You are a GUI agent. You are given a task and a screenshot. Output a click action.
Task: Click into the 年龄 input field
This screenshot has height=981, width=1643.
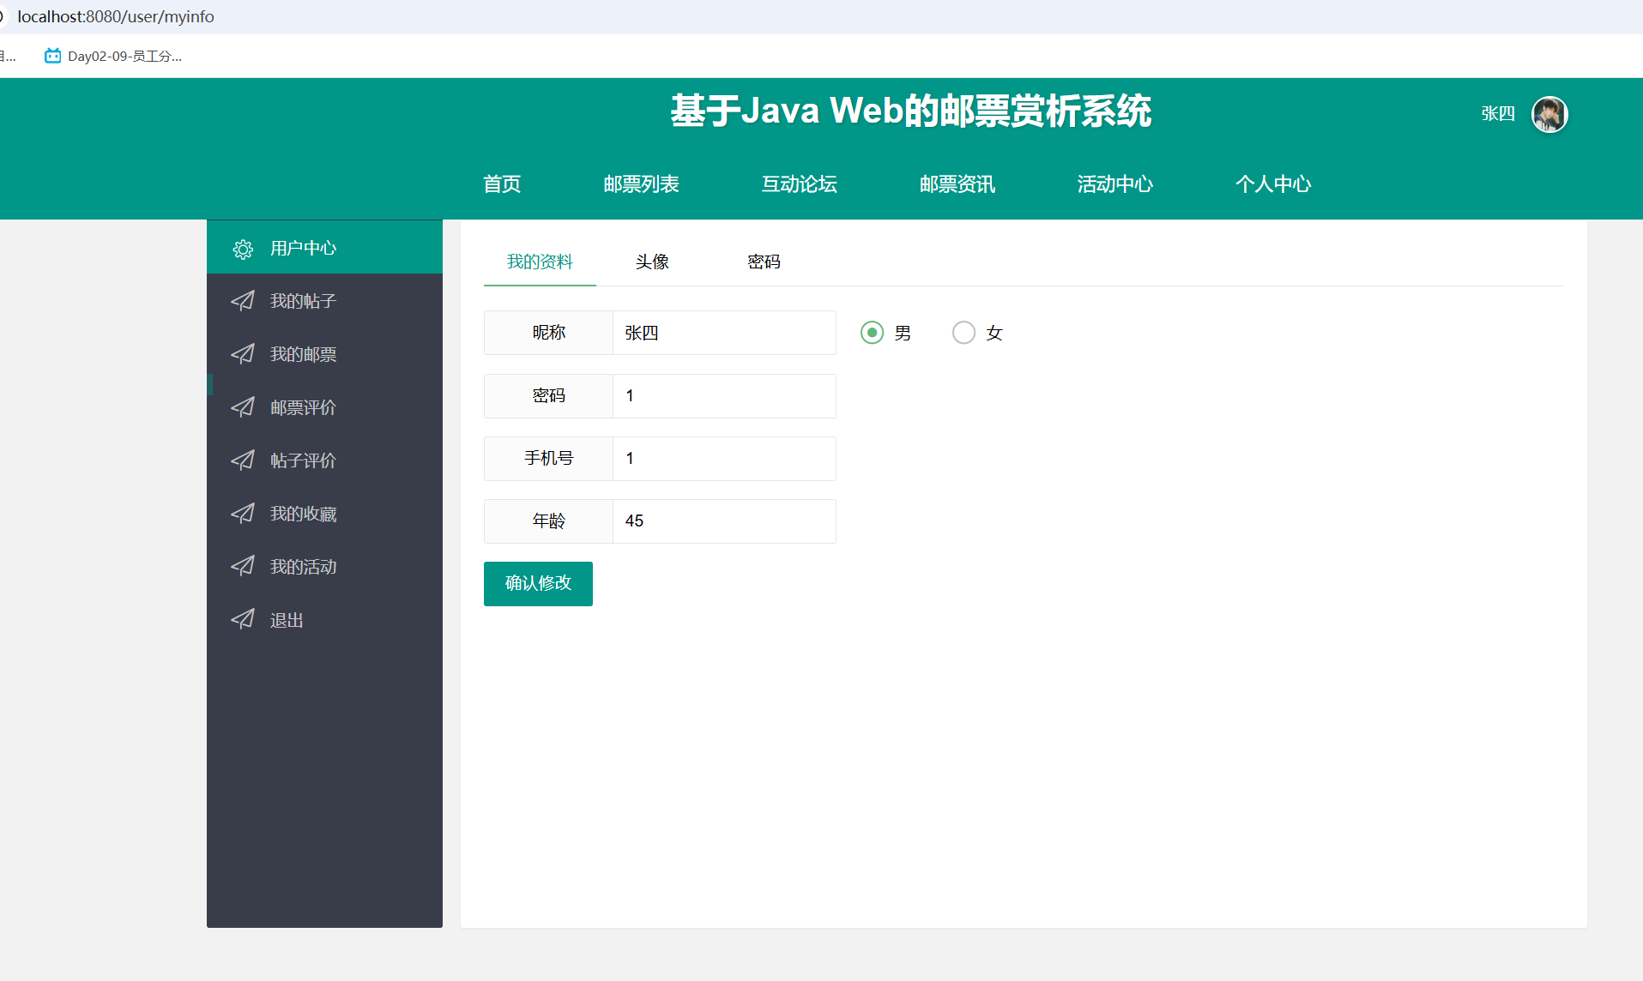pos(724,521)
